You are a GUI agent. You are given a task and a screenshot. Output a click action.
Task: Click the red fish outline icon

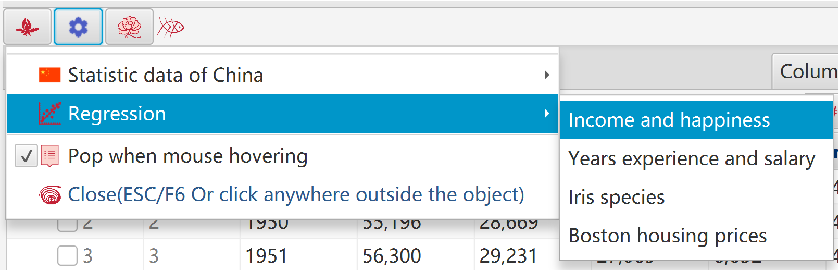(171, 27)
